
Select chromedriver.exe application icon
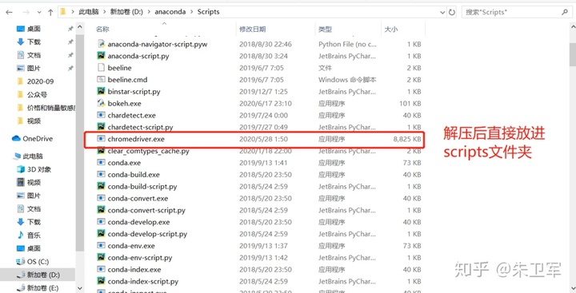(x=101, y=139)
